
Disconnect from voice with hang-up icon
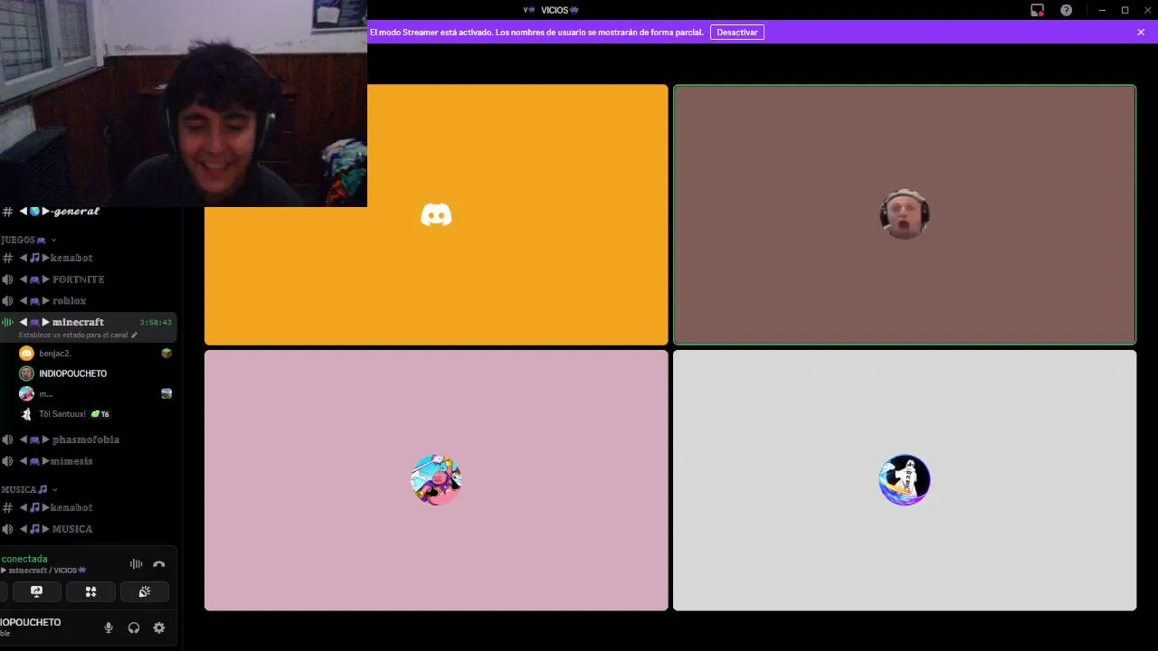(159, 564)
